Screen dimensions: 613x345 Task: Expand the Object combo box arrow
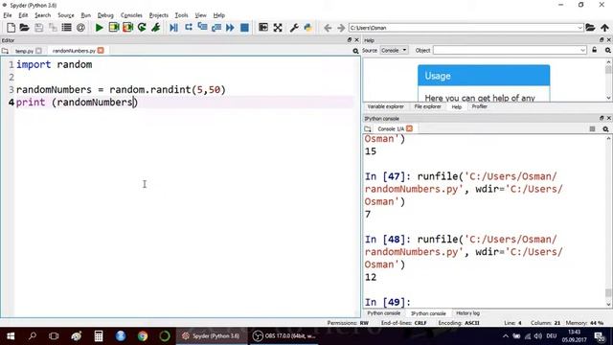[582, 51]
